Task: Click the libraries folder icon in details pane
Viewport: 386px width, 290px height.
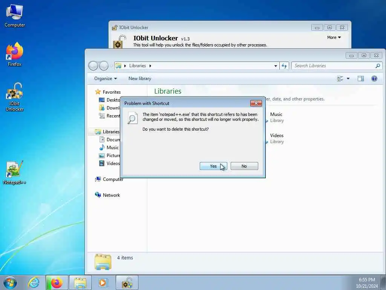Action: click(103, 262)
